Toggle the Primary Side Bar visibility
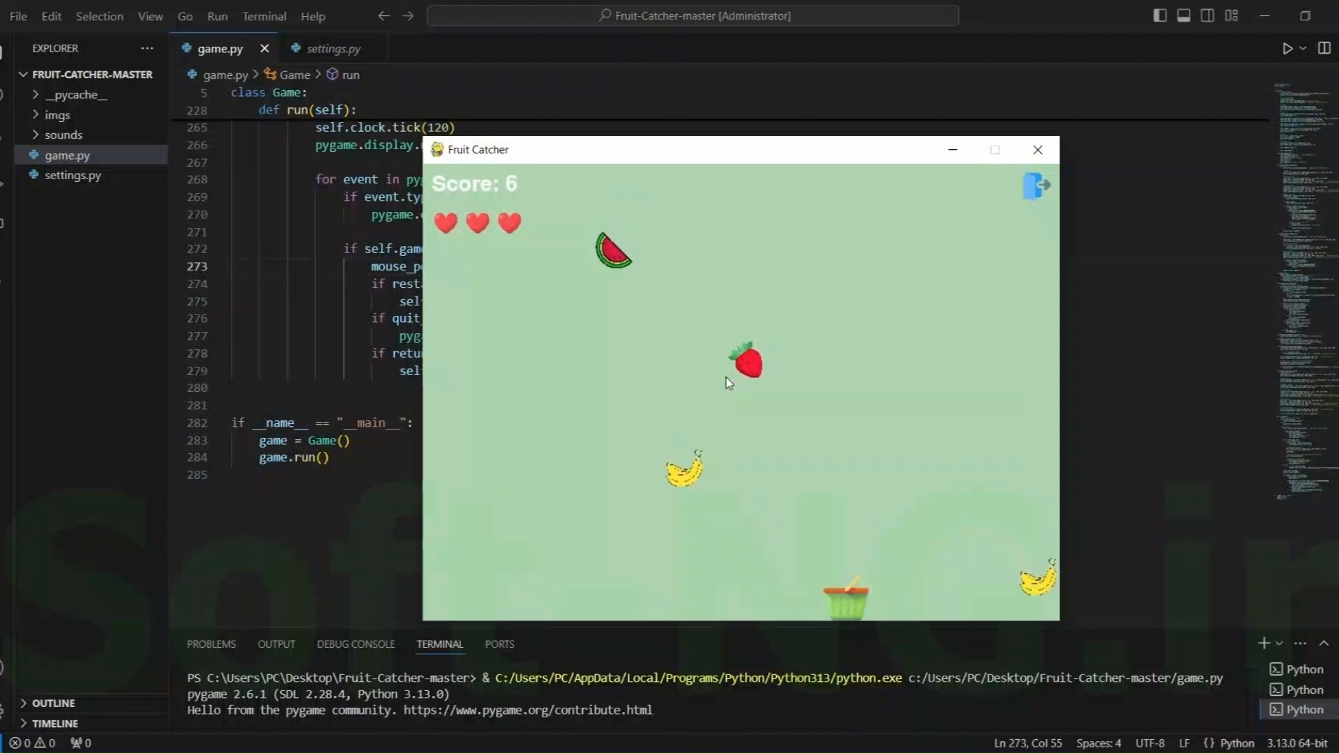Screen dimensions: 1339x753 (1160, 15)
